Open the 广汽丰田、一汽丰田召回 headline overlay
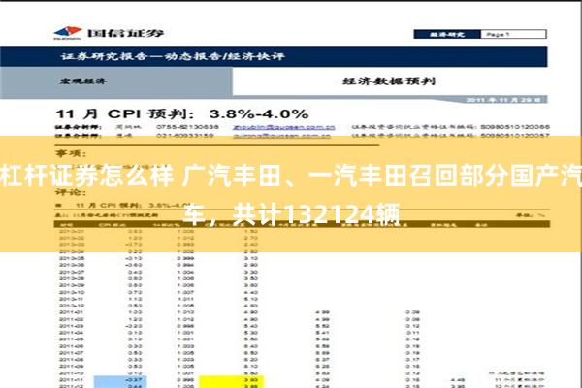The height and width of the screenshot is (388, 582). point(291,194)
